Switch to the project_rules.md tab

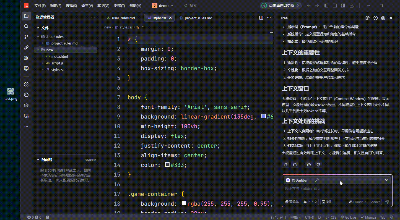coord(196,18)
